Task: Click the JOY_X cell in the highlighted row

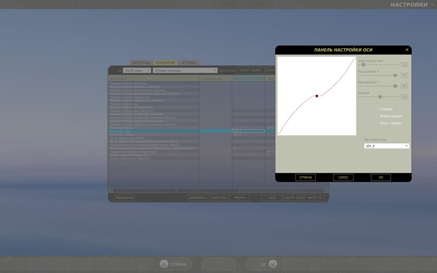Action: 248,131
